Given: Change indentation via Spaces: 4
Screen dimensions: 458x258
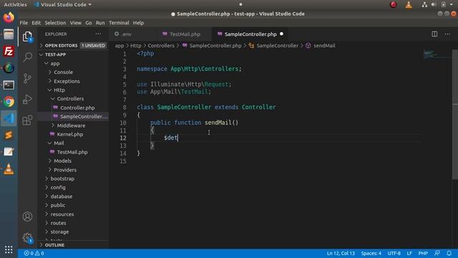Looking at the screenshot, I should pyautogui.click(x=371, y=253).
